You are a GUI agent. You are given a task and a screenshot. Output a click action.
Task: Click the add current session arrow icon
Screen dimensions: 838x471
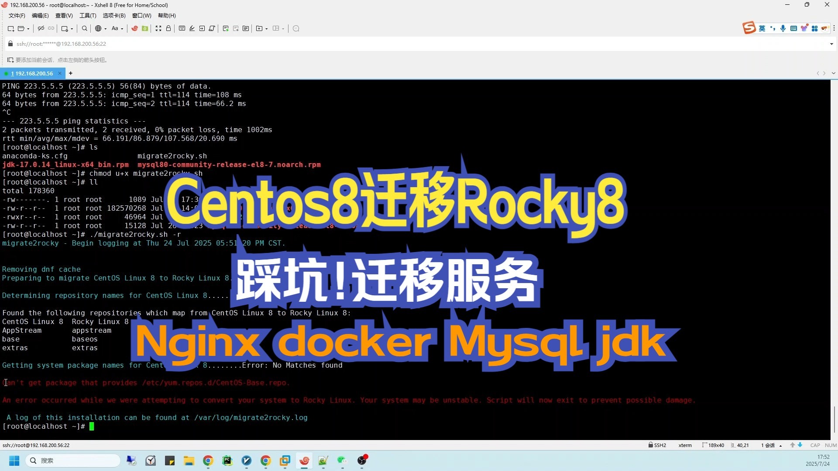click(10, 60)
